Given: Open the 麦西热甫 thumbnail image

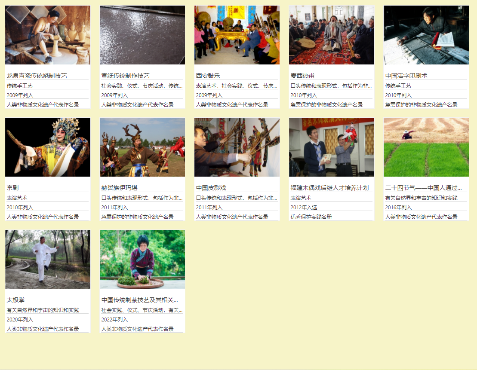Looking at the screenshot, I should click(x=332, y=35).
